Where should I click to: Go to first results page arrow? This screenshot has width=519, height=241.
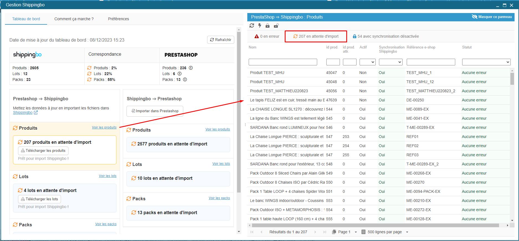(252, 232)
